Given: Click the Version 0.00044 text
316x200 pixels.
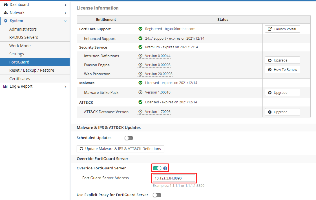Looking at the screenshot, I should coord(158,56).
